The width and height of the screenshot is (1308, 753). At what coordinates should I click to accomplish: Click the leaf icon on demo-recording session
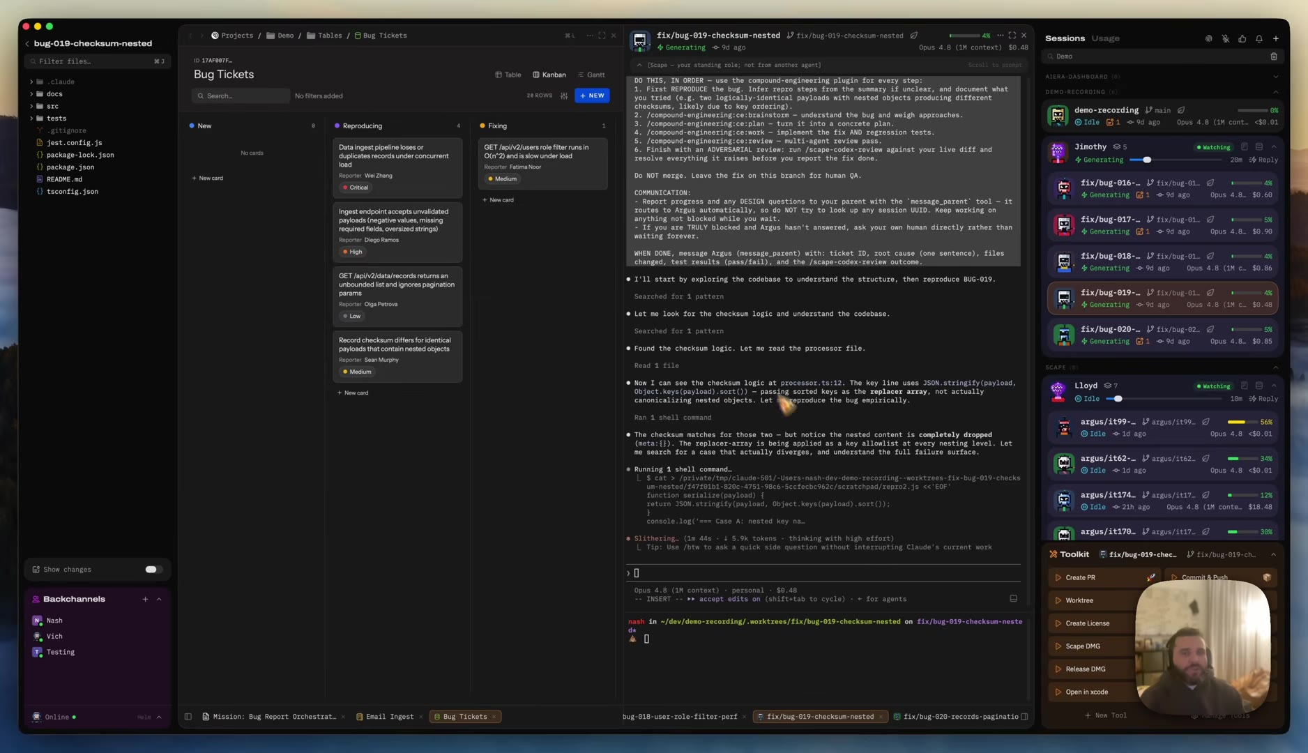click(1181, 110)
